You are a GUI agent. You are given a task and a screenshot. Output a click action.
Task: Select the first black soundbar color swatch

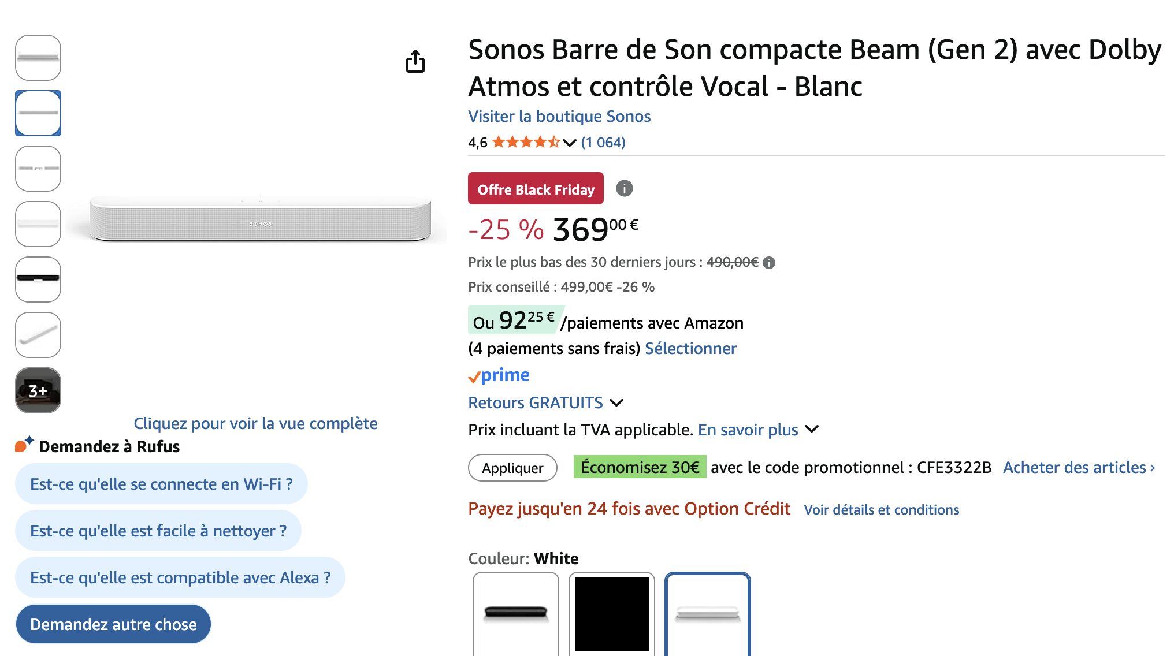click(x=515, y=613)
